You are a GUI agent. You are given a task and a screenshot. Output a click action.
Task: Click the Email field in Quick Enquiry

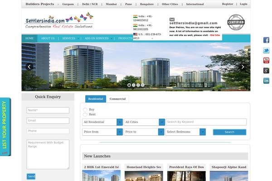pyautogui.click(x=48, y=121)
